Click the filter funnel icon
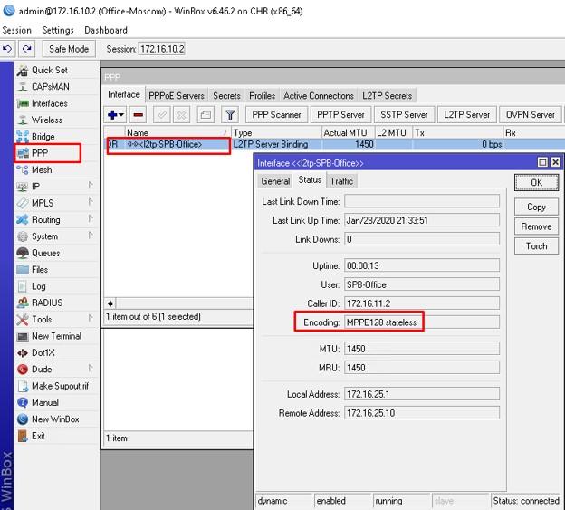The image size is (565, 510). 230,115
